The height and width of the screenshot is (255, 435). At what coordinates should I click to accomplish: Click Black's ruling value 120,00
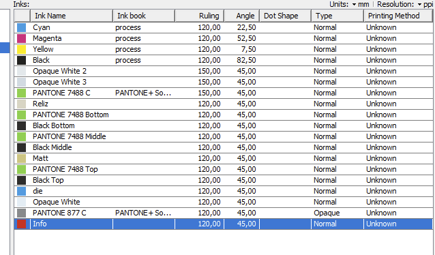[209, 60]
